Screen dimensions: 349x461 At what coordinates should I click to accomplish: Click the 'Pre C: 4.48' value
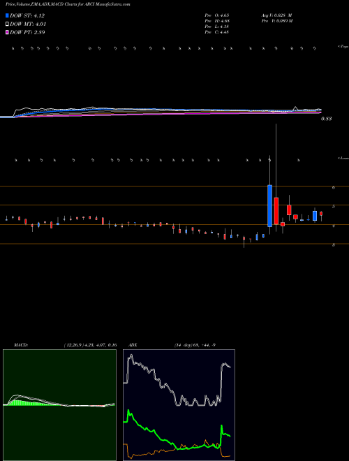click(217, 32)
